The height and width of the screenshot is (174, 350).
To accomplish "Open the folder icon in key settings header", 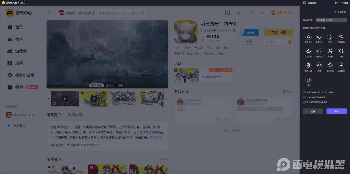I will click(x=337, y=2).
